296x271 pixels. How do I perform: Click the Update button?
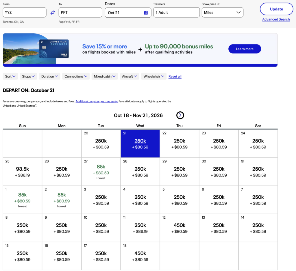click(276, 9)
